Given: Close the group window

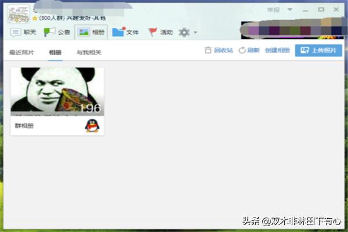Looking at the screenshot, I should pos(336,9).
